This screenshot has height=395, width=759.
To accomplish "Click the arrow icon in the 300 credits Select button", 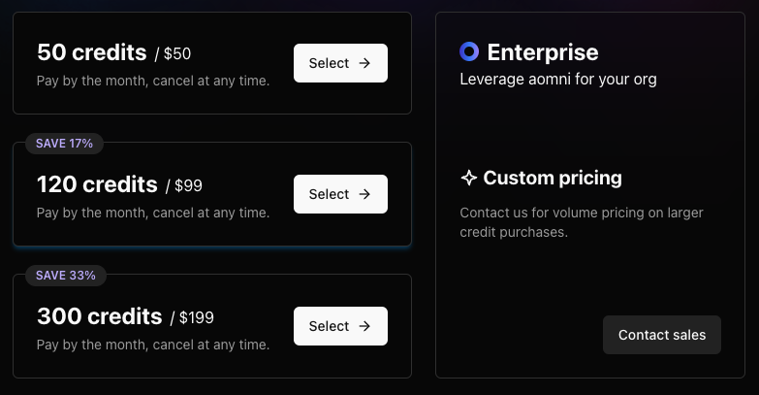I will [364, 326].
